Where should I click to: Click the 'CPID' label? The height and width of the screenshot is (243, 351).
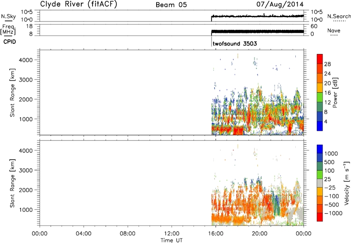10,42
